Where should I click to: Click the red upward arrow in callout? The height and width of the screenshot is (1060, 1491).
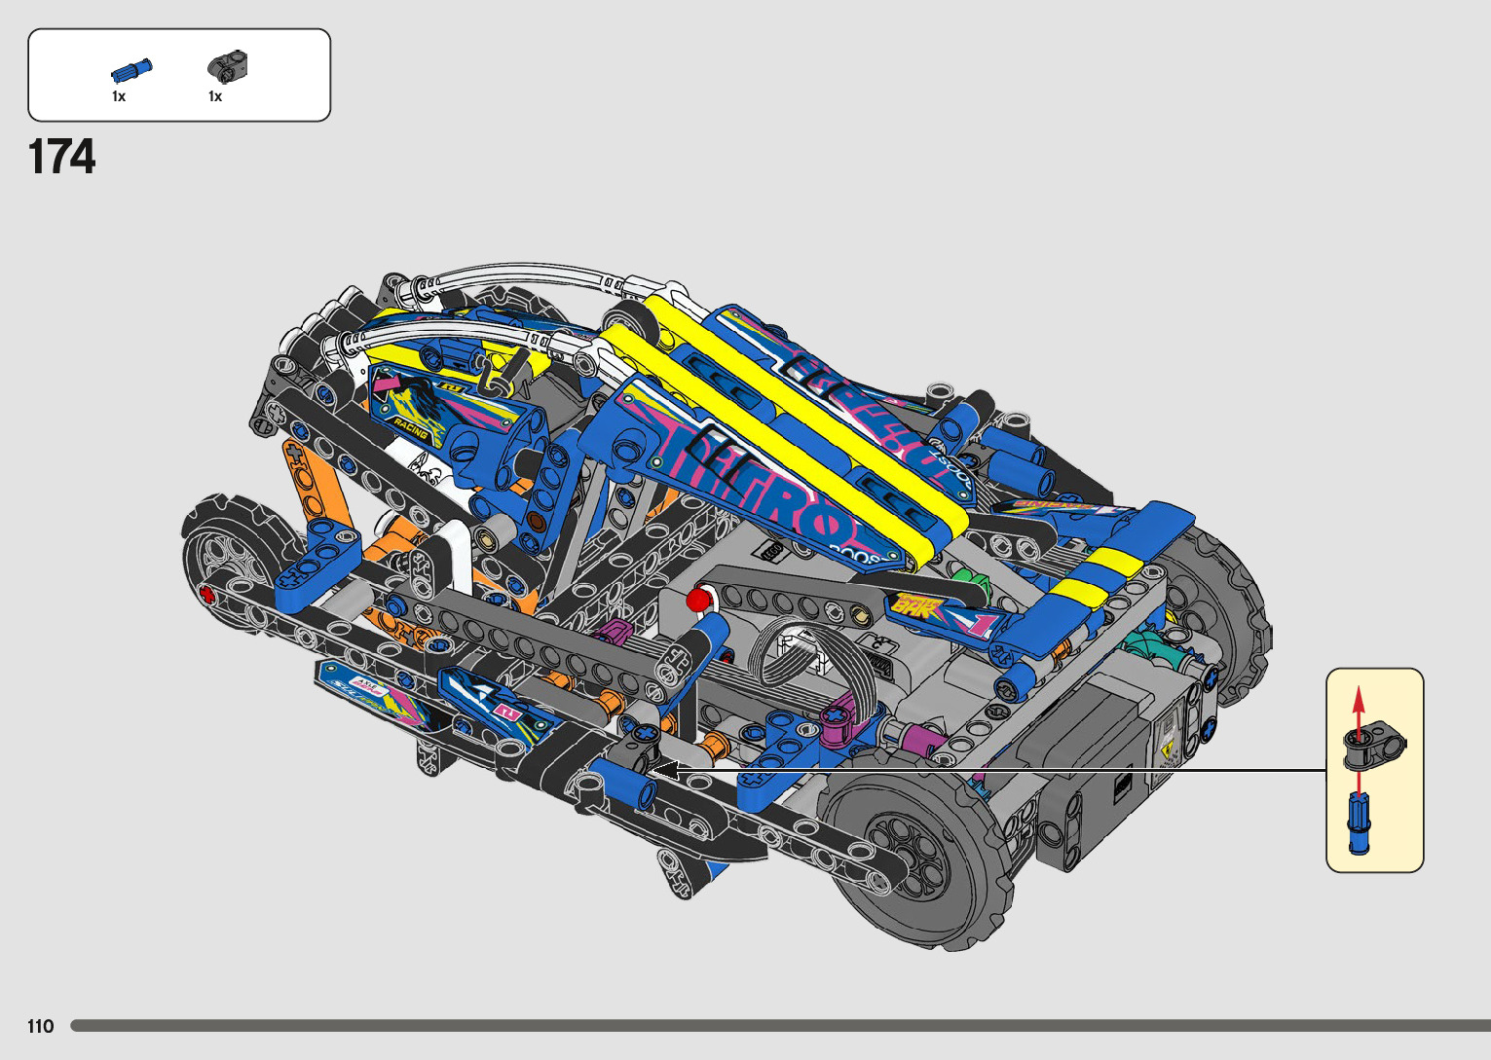pyautogui.click(x=1360, y=706)
